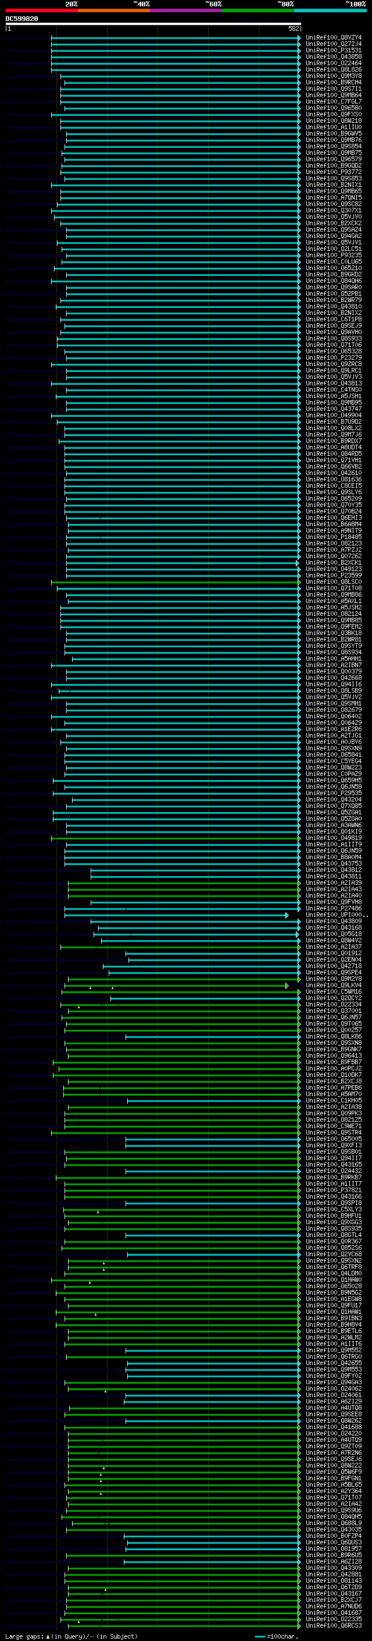Click the hit label UniRef100_A6ZI29

(x=333, y=1401)
